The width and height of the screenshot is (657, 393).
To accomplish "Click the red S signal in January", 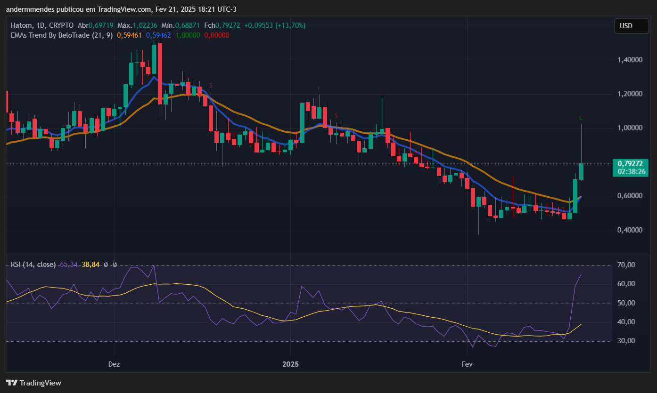I will 336,116.
